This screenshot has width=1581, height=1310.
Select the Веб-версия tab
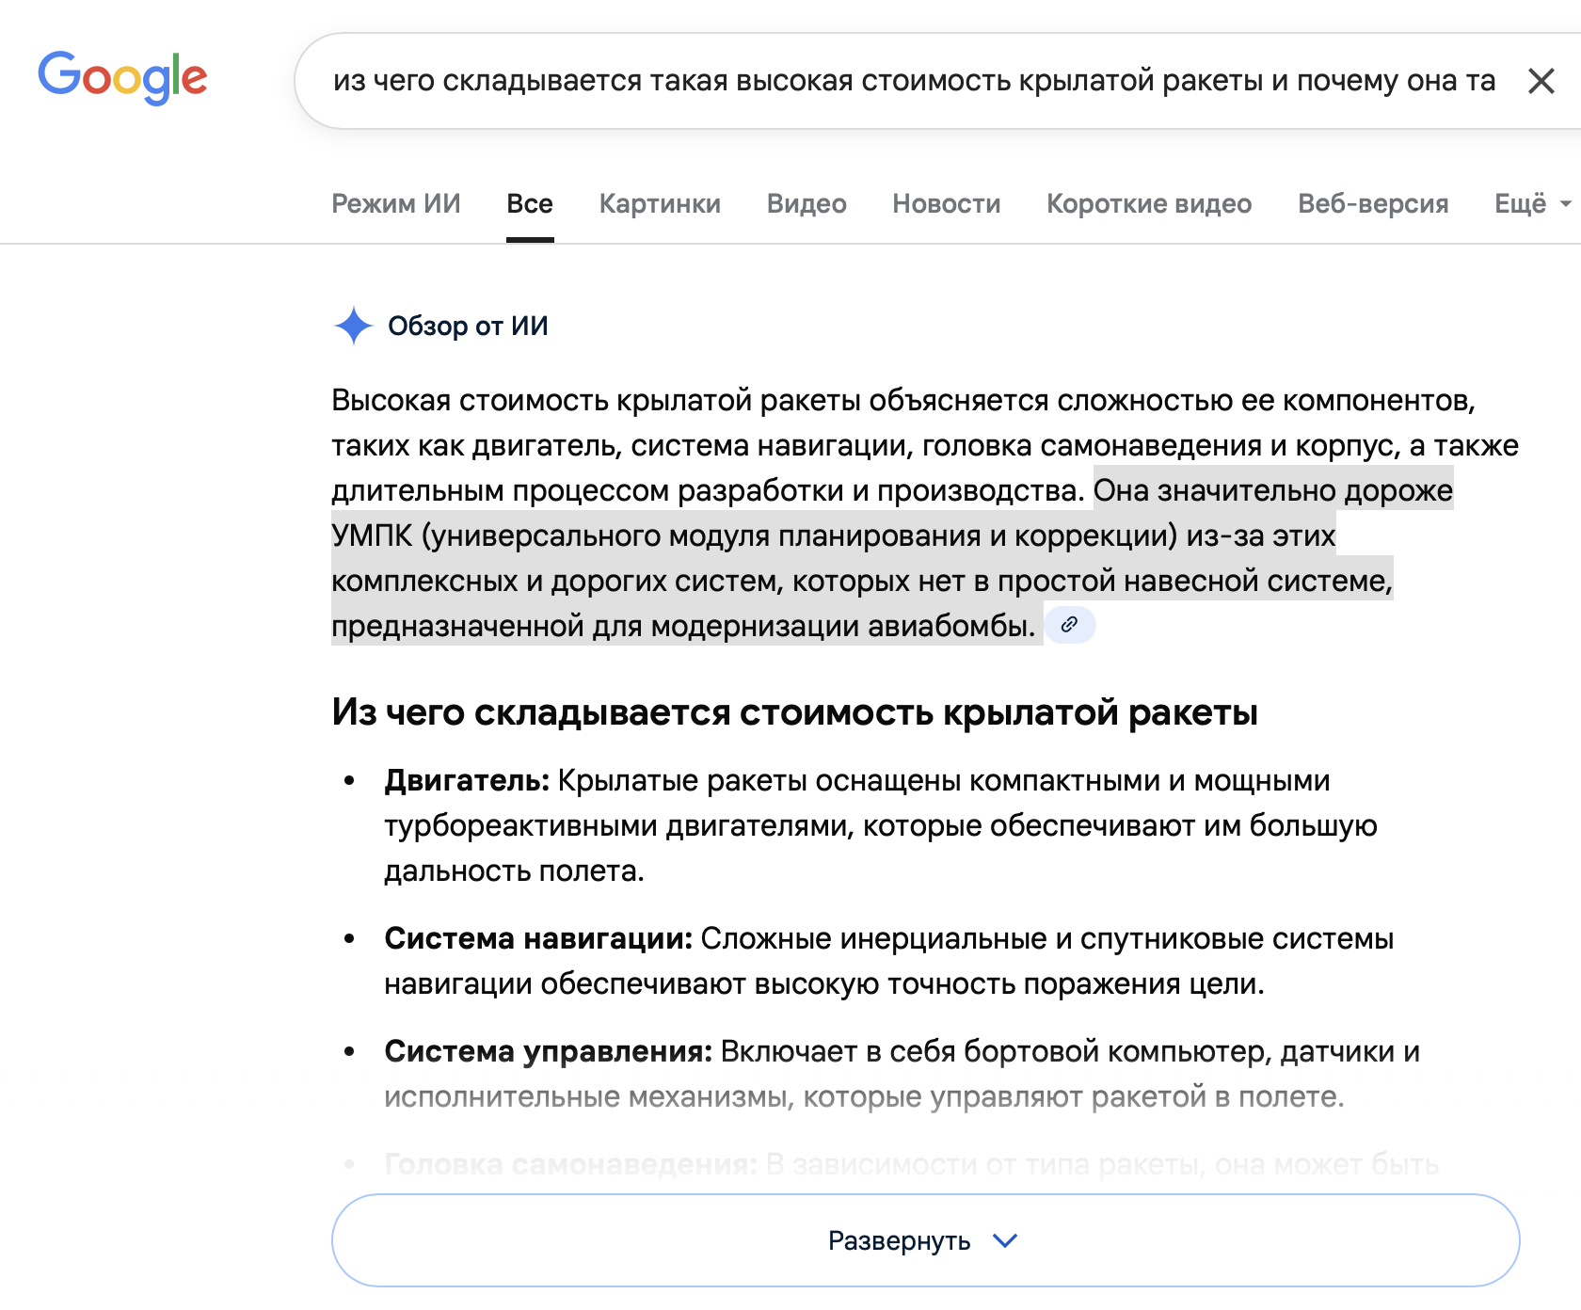click(1373, 203)
